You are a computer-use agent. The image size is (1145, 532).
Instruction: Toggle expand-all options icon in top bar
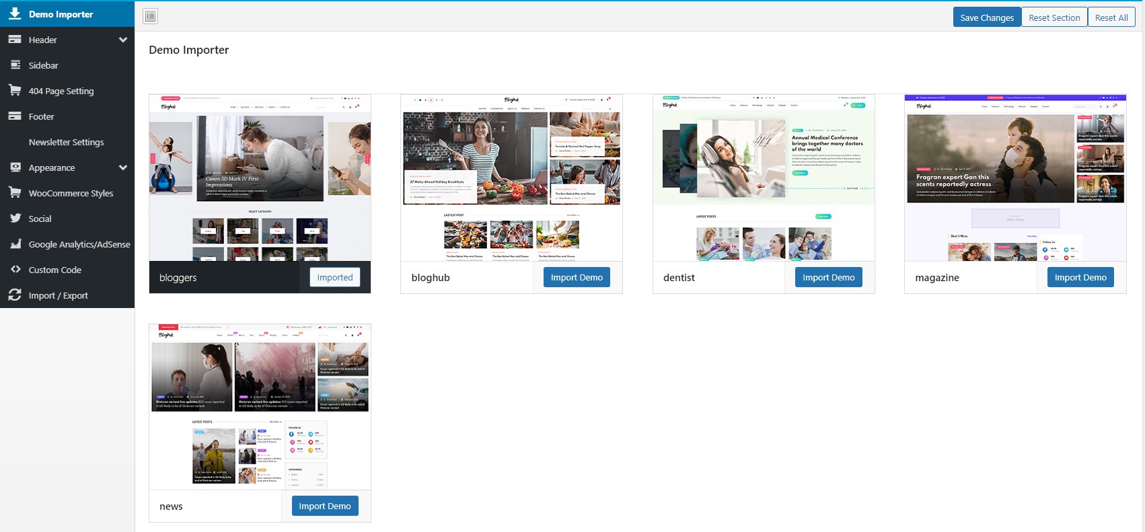pyautogui.click(x=151, y=16)
